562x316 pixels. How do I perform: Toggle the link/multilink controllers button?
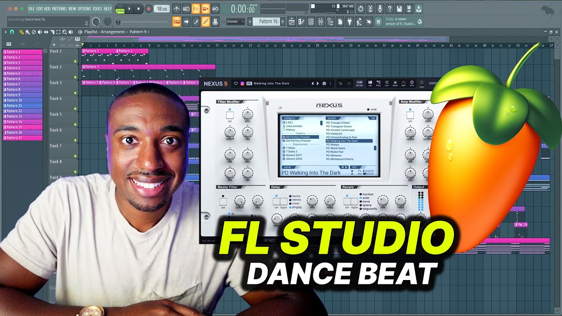205,22
